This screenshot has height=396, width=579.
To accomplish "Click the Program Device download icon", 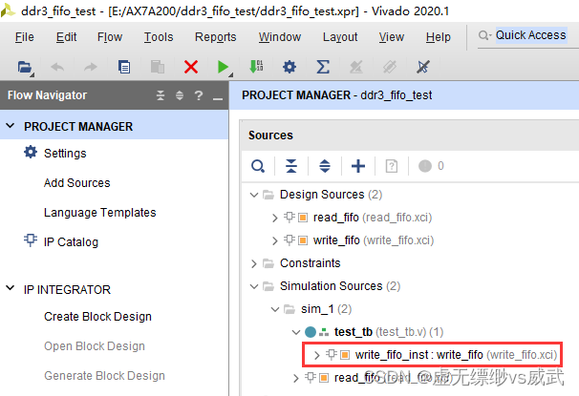I will [x=256, y=67].
